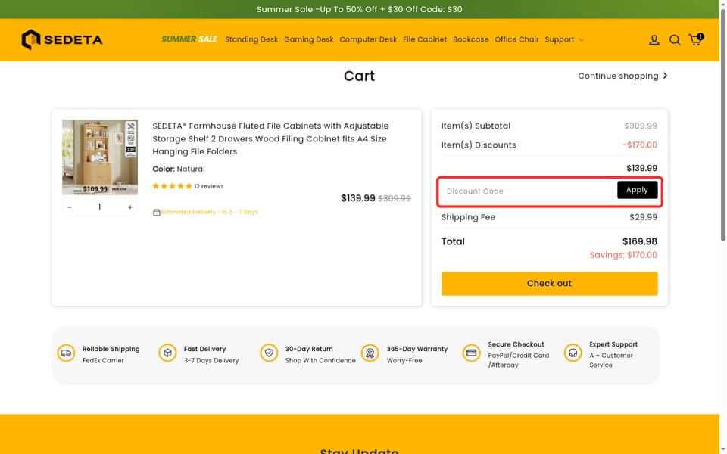Click the SEDETA logo
This screenshot has width=727, height=454.
coord(61,39)
